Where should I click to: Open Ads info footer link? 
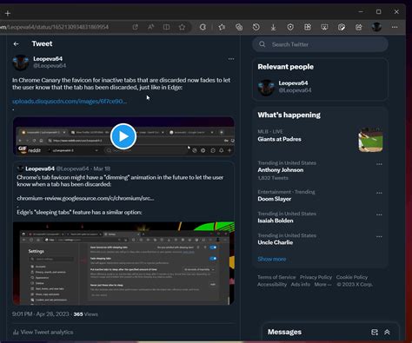tap(301, 284)
